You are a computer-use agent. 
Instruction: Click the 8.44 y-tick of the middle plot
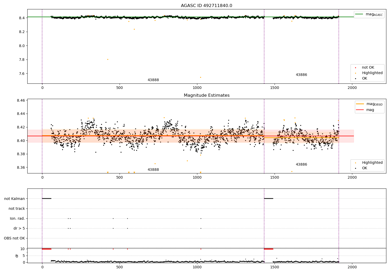click(21, 114)
